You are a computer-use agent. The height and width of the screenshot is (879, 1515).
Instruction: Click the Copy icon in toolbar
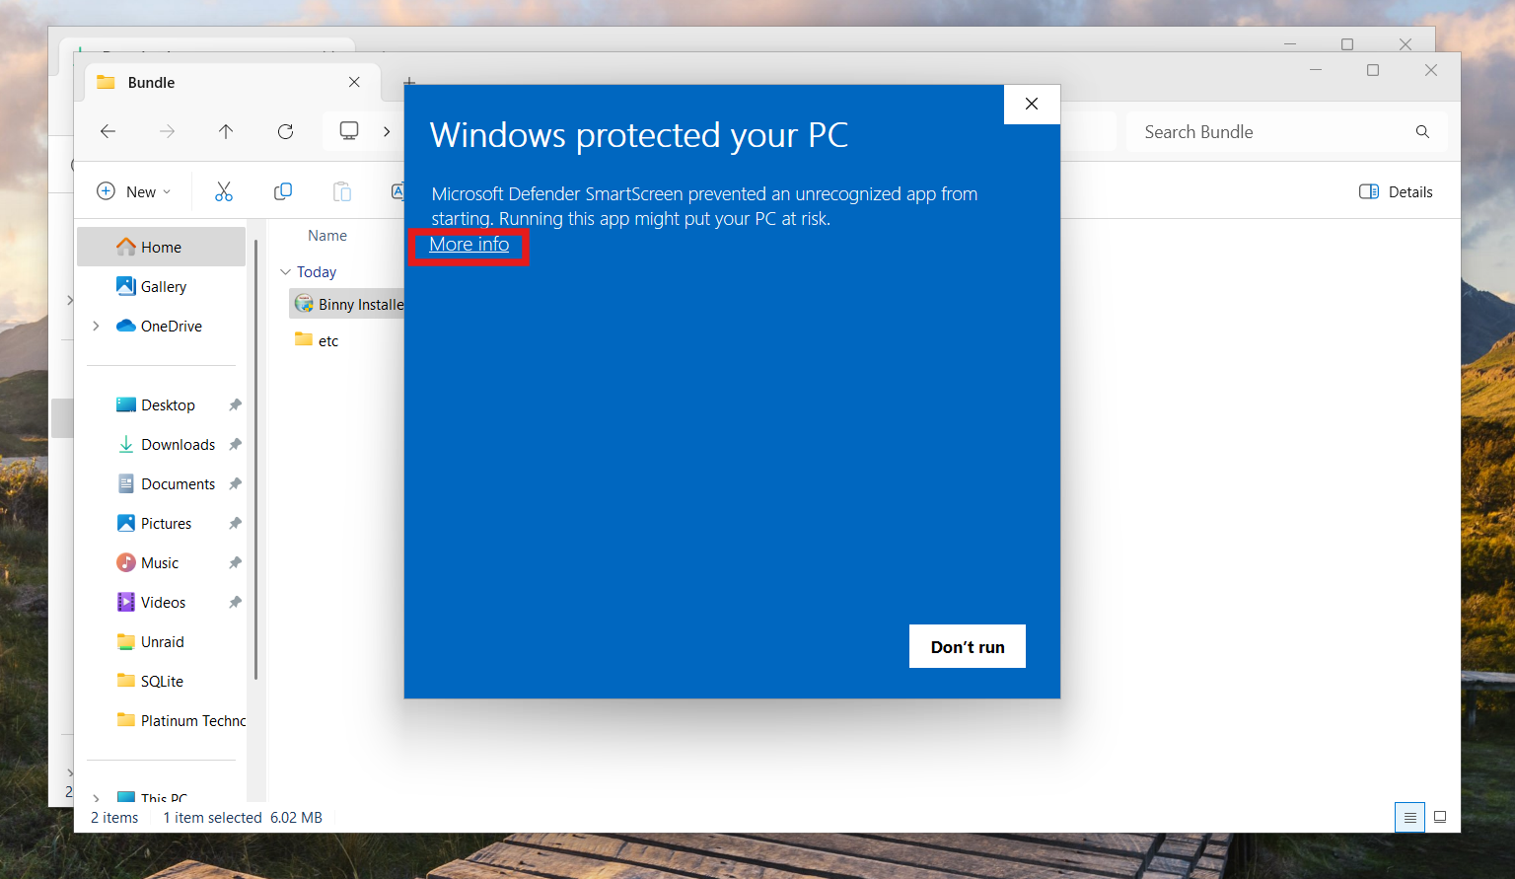[x=283, y=191]
